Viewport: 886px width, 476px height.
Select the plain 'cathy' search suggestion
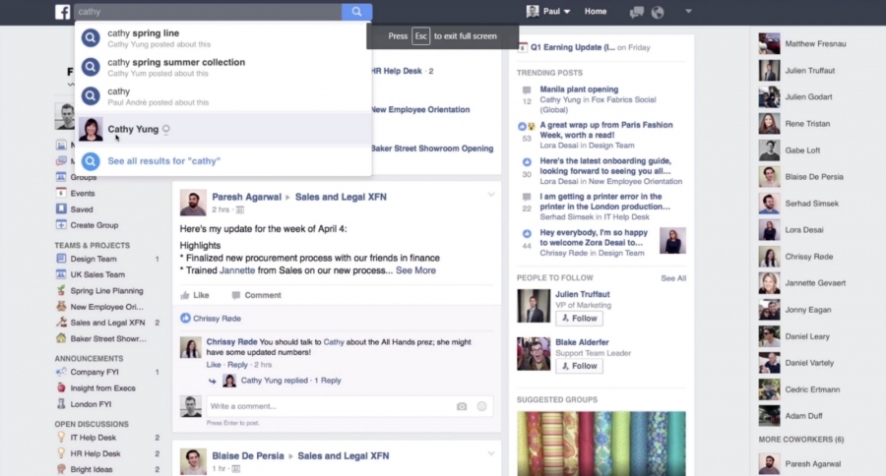coord(223,96)
